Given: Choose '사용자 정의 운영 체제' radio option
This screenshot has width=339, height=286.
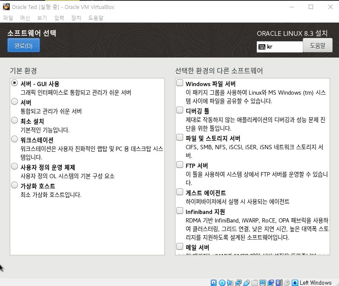Looking at the screenshot, I should [14, 166].
